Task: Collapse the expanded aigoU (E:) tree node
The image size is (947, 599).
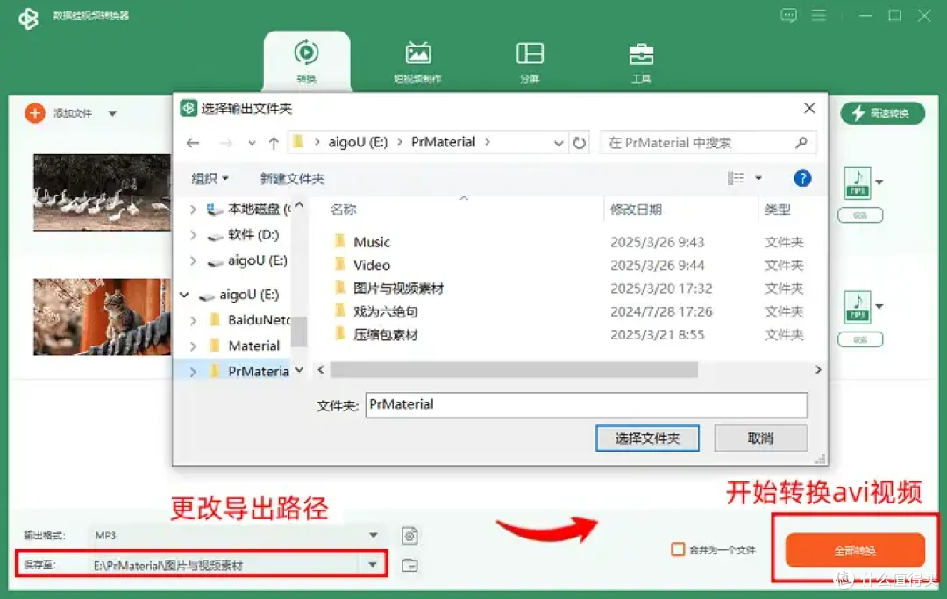Action: pos(184,295)
